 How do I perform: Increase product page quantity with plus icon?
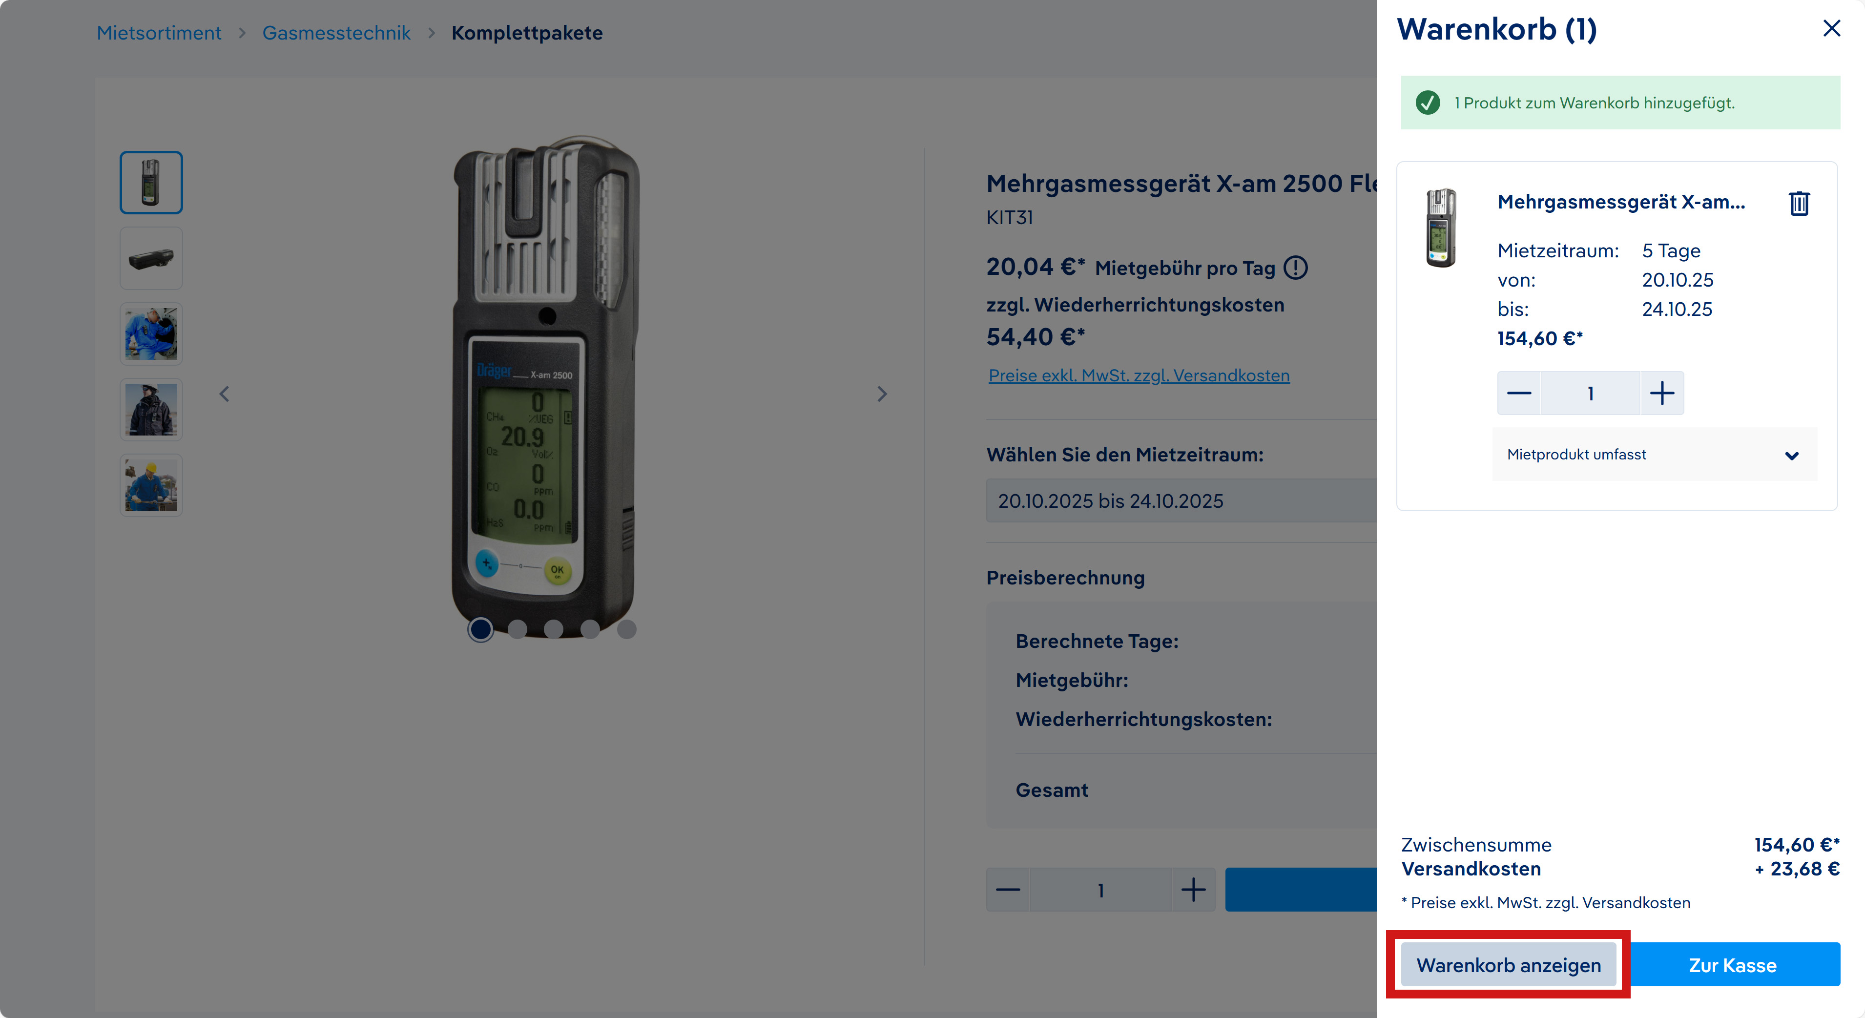pyautogui.click(x=1193, y=890)
